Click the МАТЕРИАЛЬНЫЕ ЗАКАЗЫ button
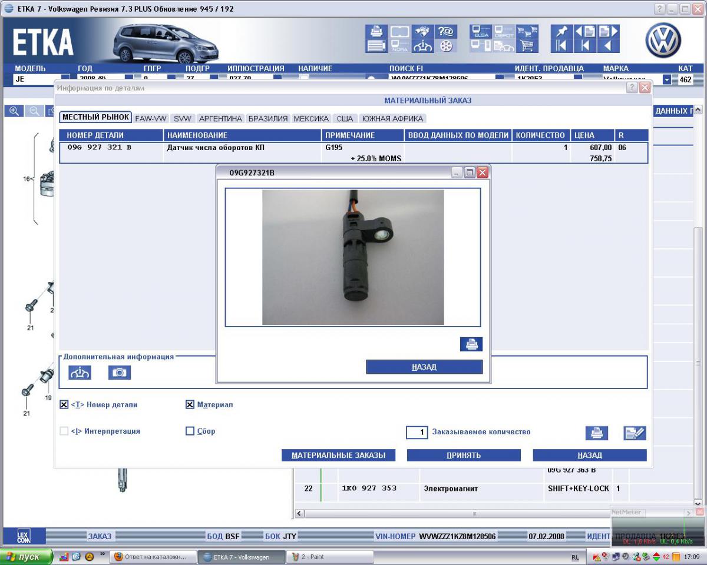The height and width of the screenshot is (565, 707). pos(338,455)
